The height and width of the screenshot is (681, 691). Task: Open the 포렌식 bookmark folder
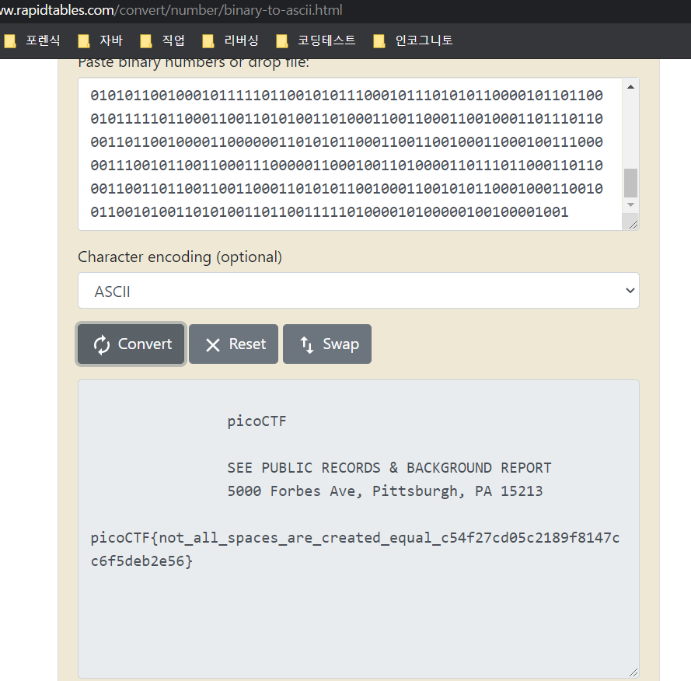32,40
